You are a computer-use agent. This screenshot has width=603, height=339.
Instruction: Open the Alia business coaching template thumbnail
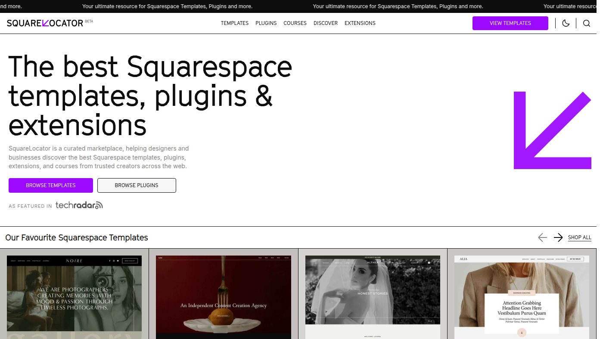click(522, 297)
